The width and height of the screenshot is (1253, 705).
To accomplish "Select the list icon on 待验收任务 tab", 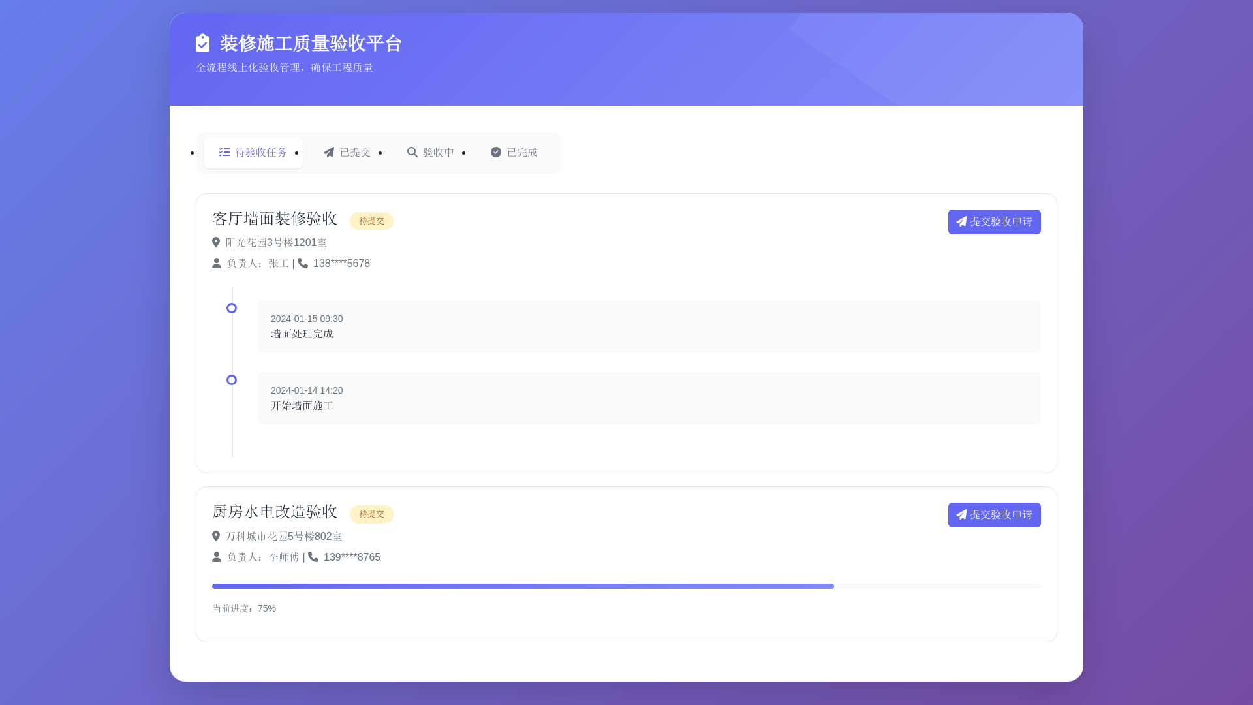I will coord(224,152).
